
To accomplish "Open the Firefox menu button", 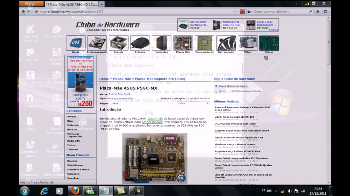I will [x=32, y=4].
